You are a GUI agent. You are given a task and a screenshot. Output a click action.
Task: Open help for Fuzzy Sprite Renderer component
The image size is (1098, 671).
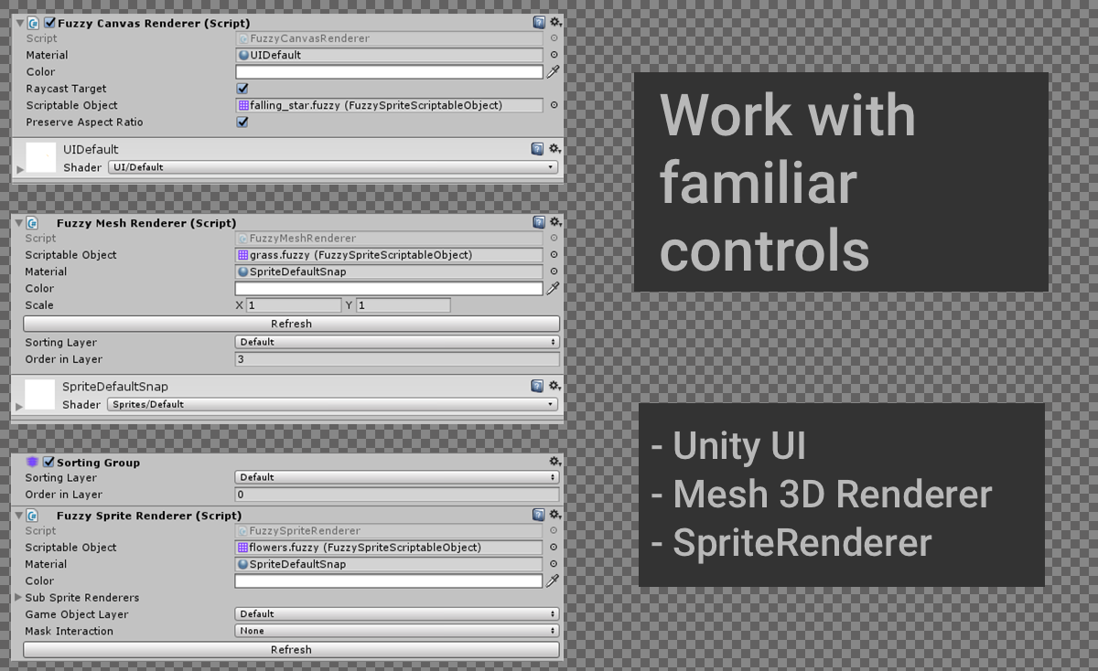(538, 515)
